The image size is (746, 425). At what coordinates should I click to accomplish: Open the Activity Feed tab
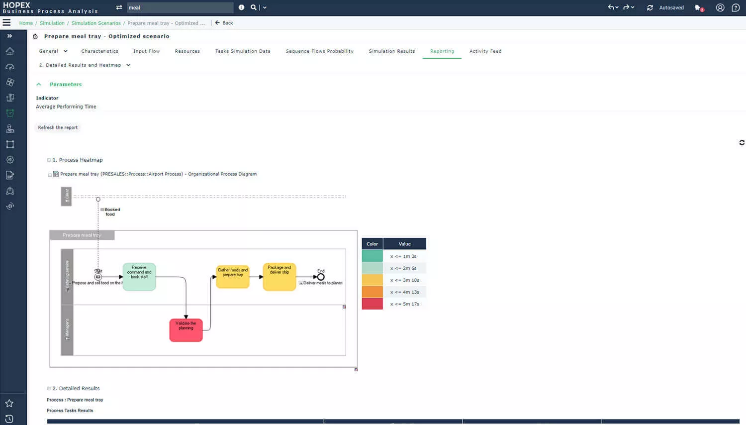click(485, 51)
